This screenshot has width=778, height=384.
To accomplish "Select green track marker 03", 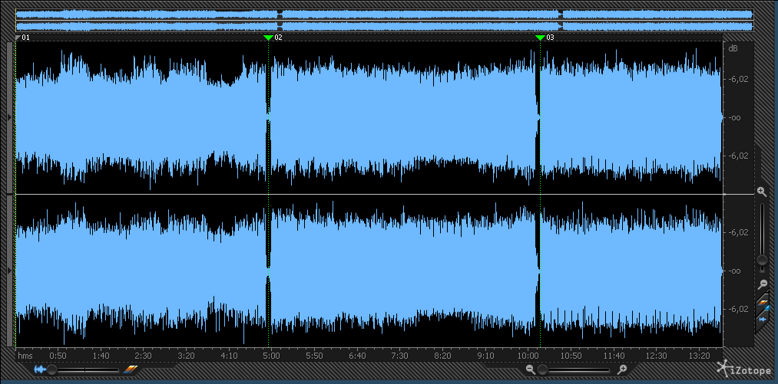I will point(540,37).
